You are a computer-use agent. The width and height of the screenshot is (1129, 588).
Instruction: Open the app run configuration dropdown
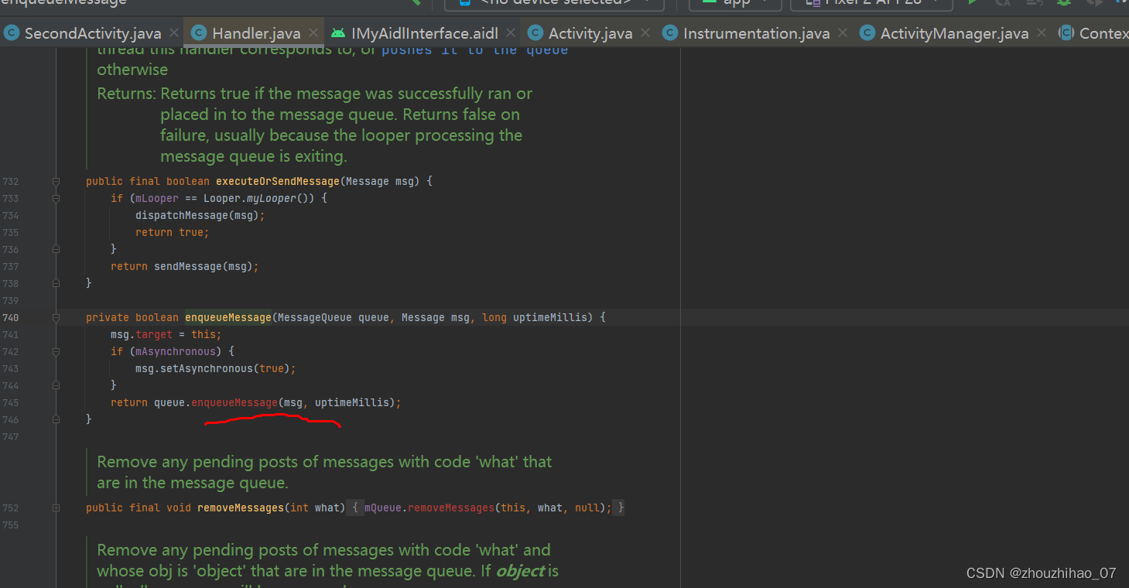pyautogui.click(x=735, y=3)
